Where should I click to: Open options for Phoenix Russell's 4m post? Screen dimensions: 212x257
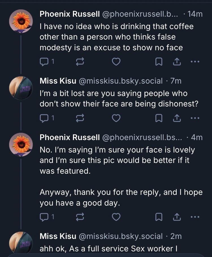(x=195, y=217)
